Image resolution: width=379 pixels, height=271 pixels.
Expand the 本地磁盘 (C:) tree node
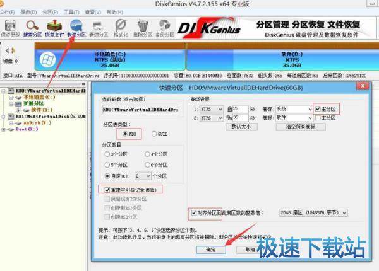pos(11,98)
